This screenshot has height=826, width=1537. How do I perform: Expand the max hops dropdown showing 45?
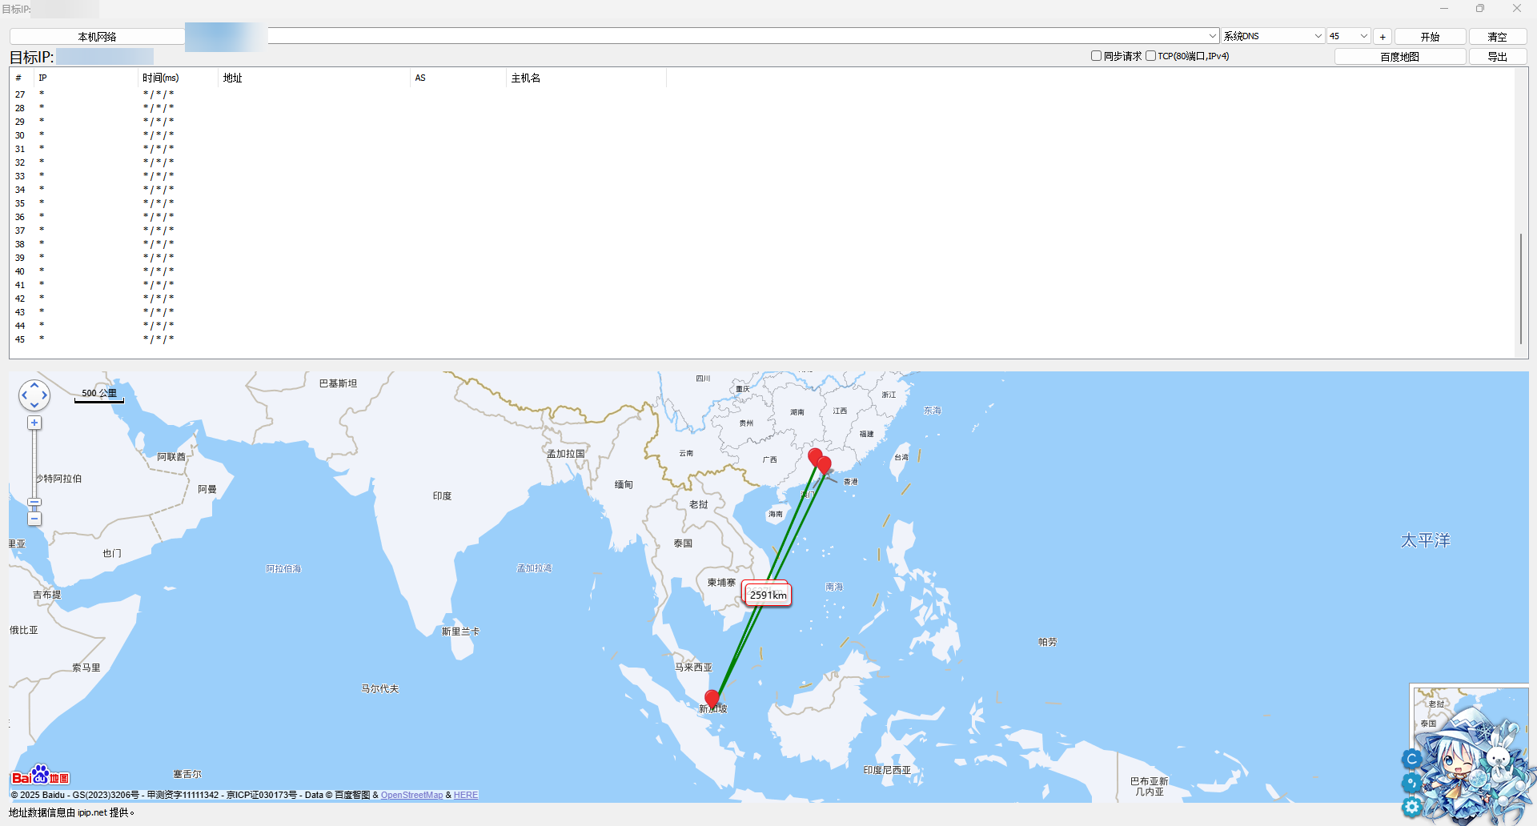(1363, 36)
